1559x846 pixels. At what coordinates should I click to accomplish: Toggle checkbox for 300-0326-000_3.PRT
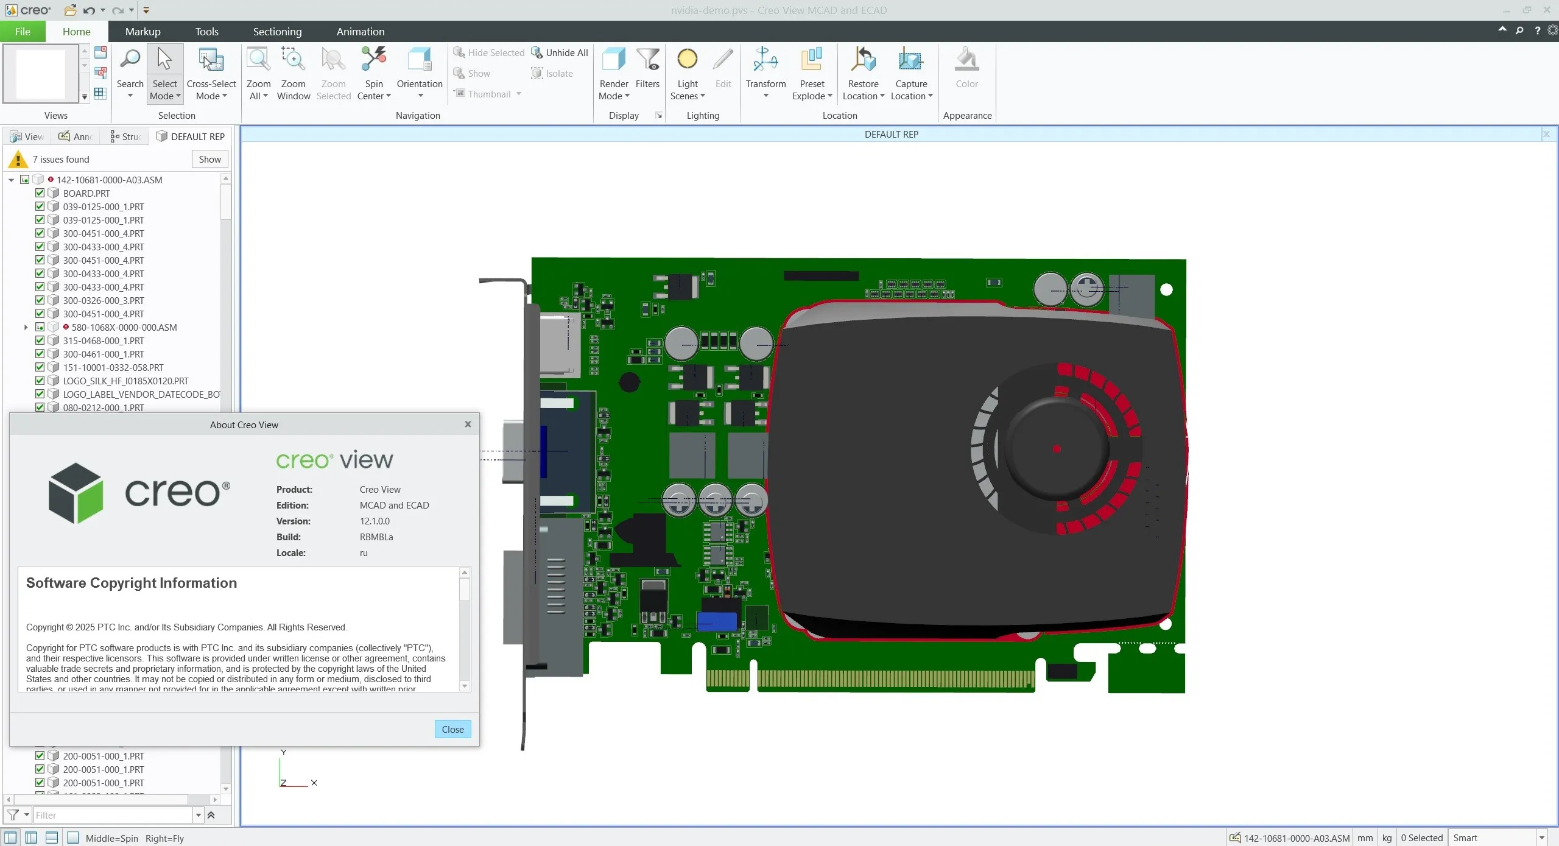(x=40, y=300)
